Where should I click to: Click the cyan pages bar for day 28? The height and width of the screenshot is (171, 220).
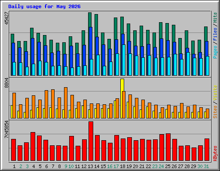[188, 64]
